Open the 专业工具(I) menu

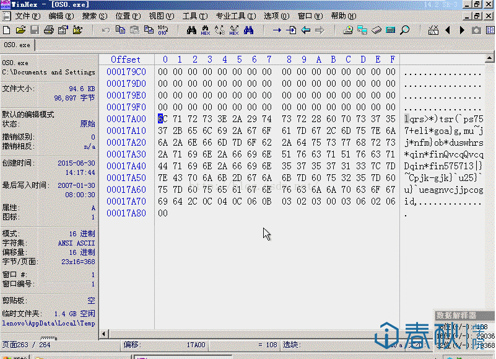236,16
